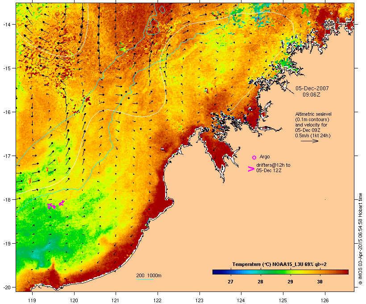This screenshot has width=366, height=304.
Task: Click the 0.5m/s velocity scale arrow
Action: (309, 141)
